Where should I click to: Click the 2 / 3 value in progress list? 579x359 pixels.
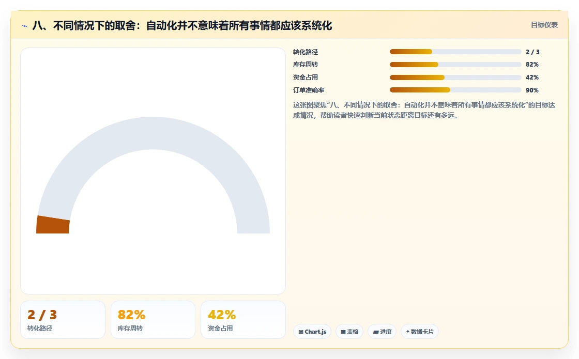tap(532, 52)
